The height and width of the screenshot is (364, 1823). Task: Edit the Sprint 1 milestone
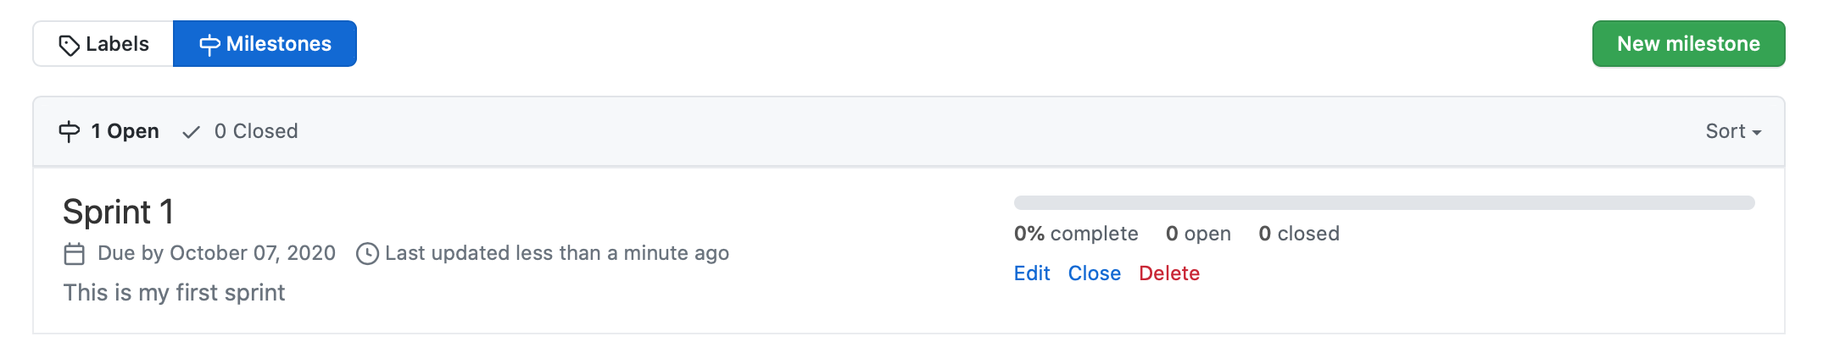1032,273
